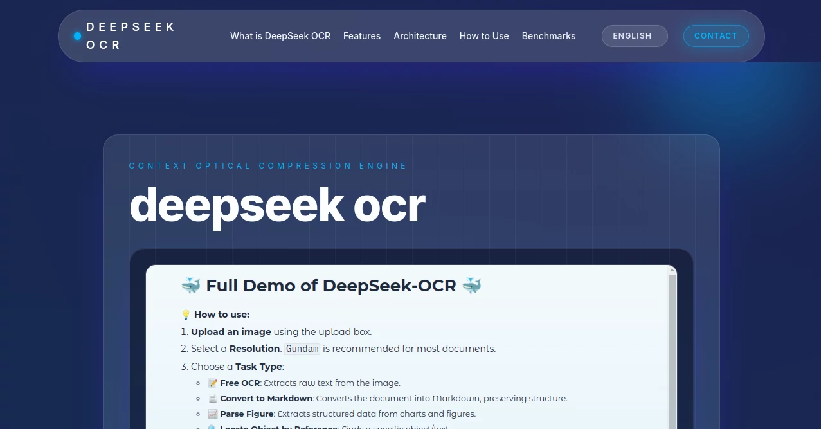Image resolution: width=821 pixels, height=429 pixels.
Task: Click the chart icon next to Parse Figure
Action: coord(213,414)
